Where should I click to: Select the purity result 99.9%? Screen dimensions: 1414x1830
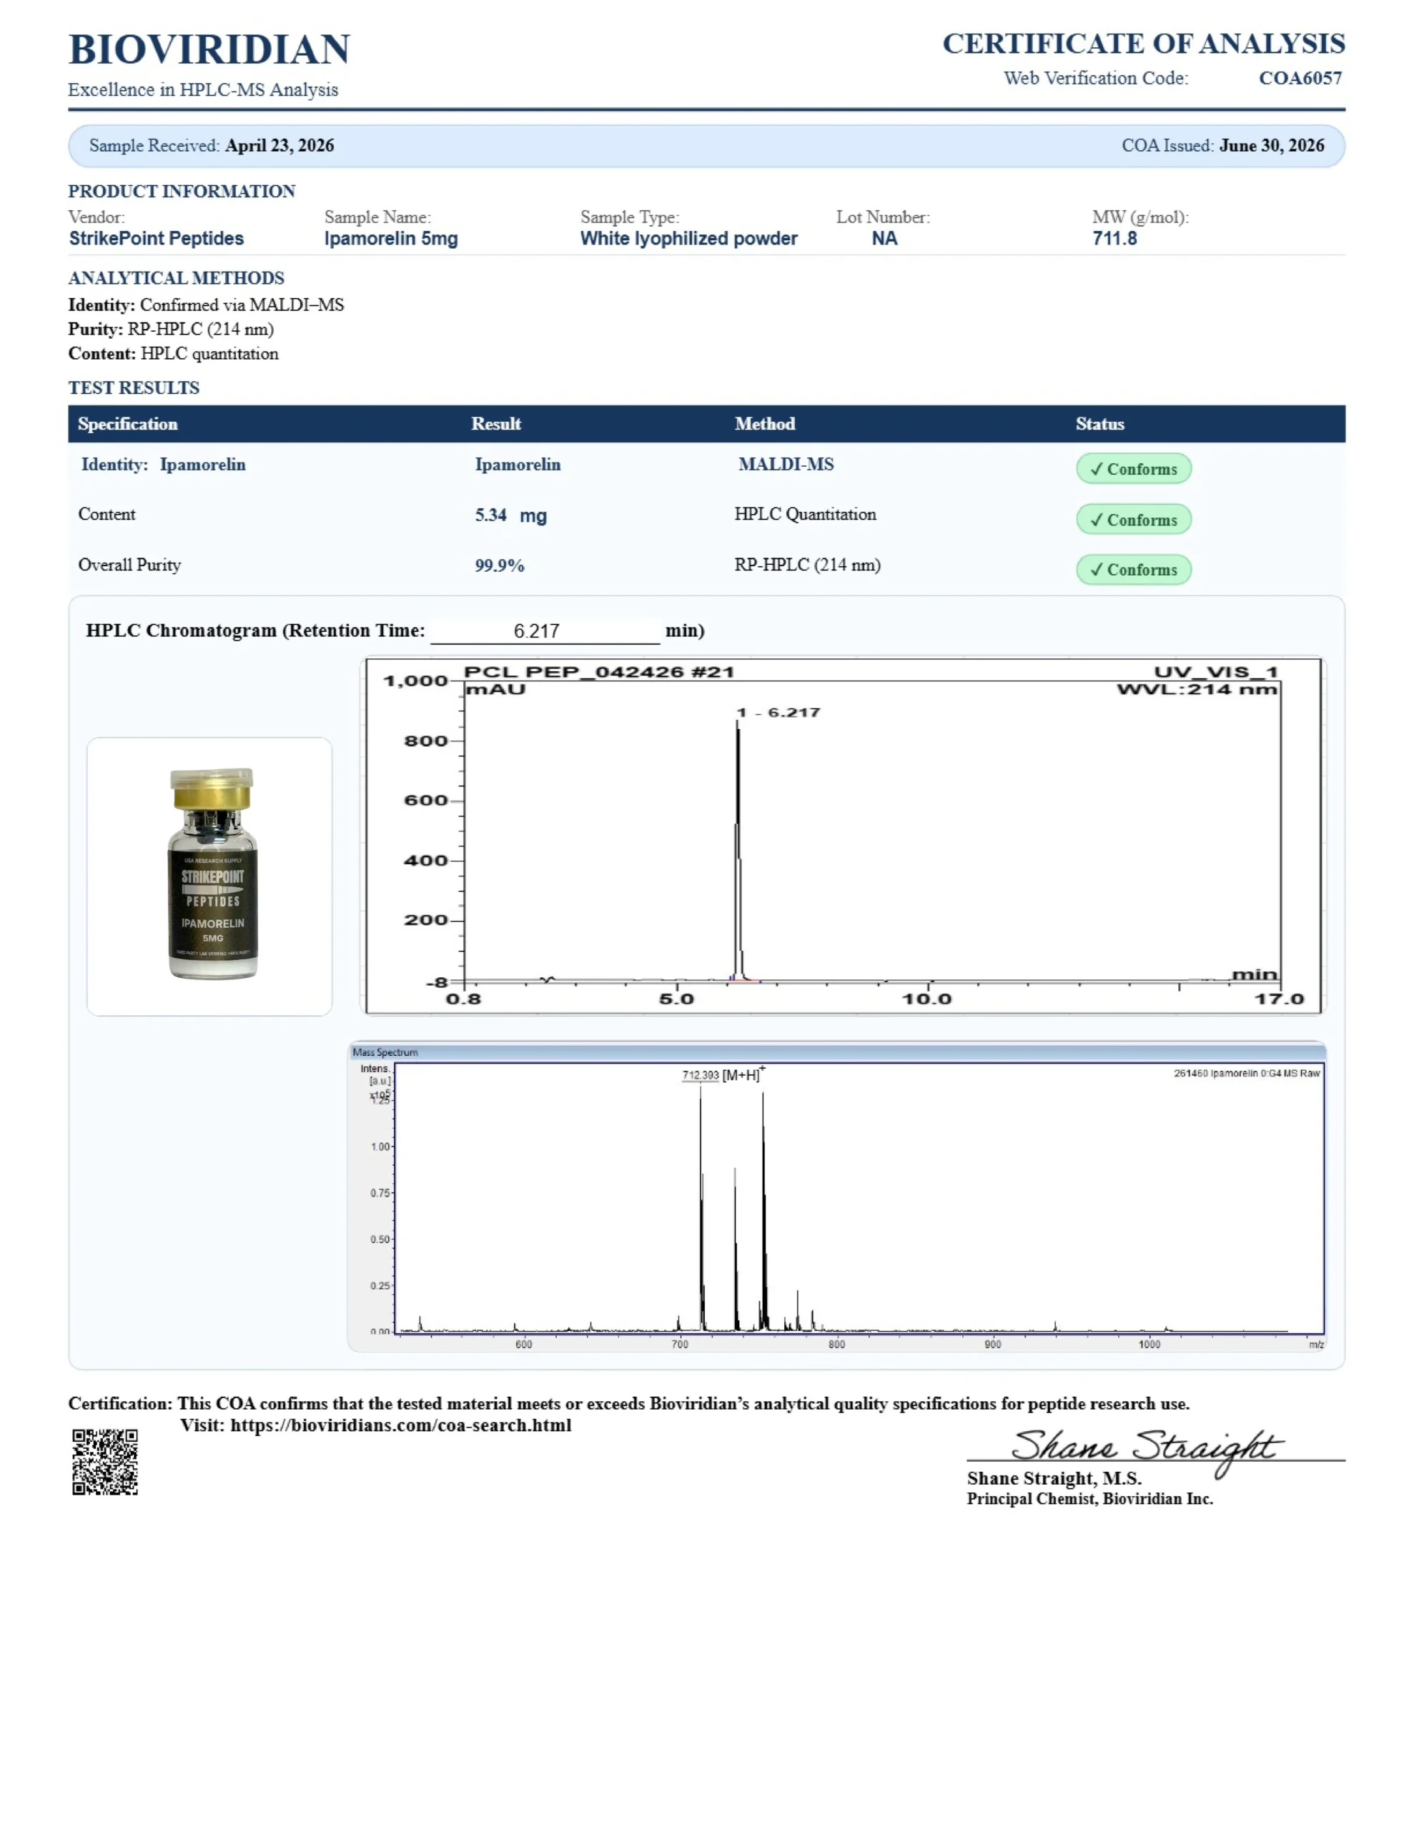point(500,565)
